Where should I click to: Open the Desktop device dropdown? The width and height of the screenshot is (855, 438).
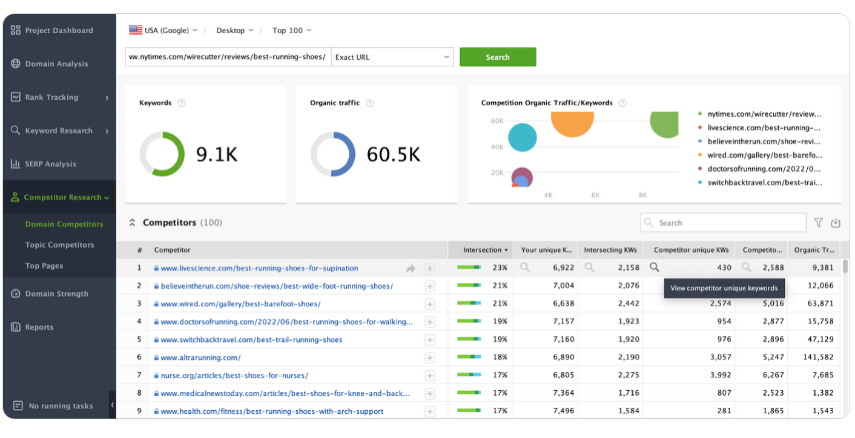[235, 30]
